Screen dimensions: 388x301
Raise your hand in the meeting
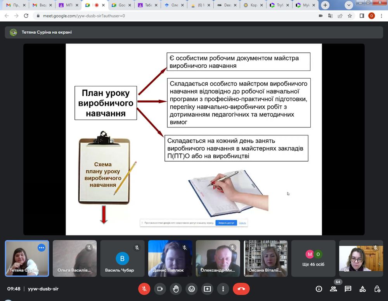[176, 289]
